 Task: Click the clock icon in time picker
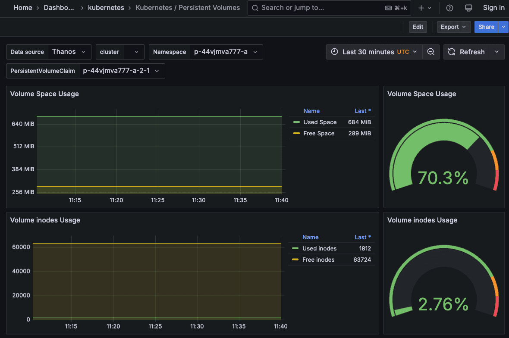(334, 52)
